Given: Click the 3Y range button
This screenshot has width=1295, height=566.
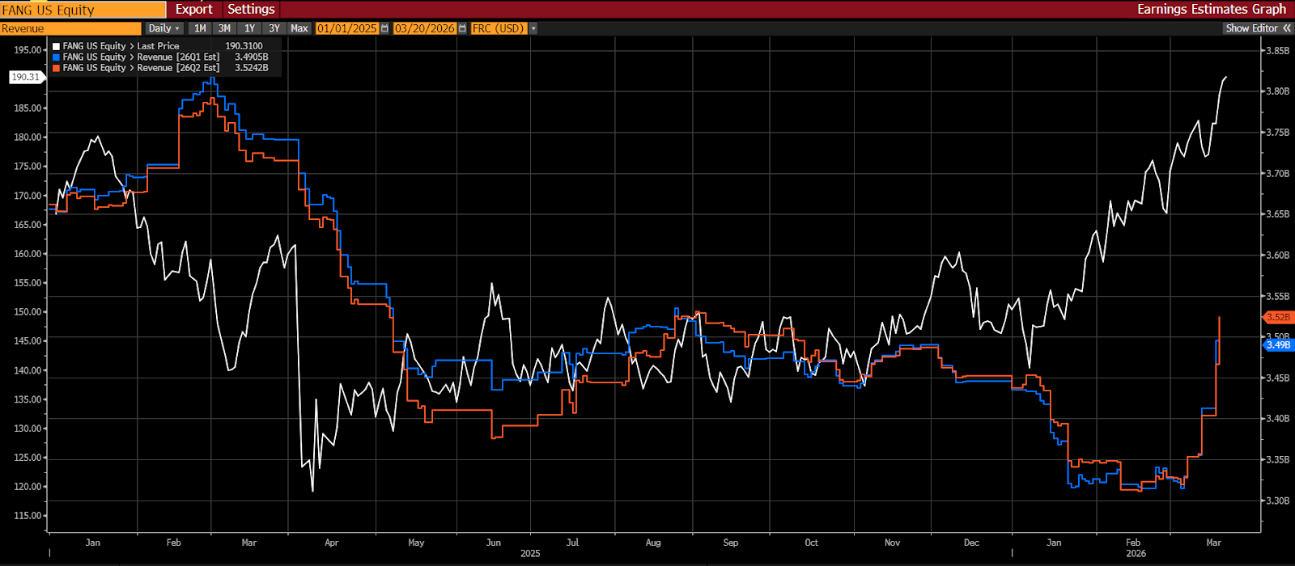Looking at the screenshot, I should [274, 28].
